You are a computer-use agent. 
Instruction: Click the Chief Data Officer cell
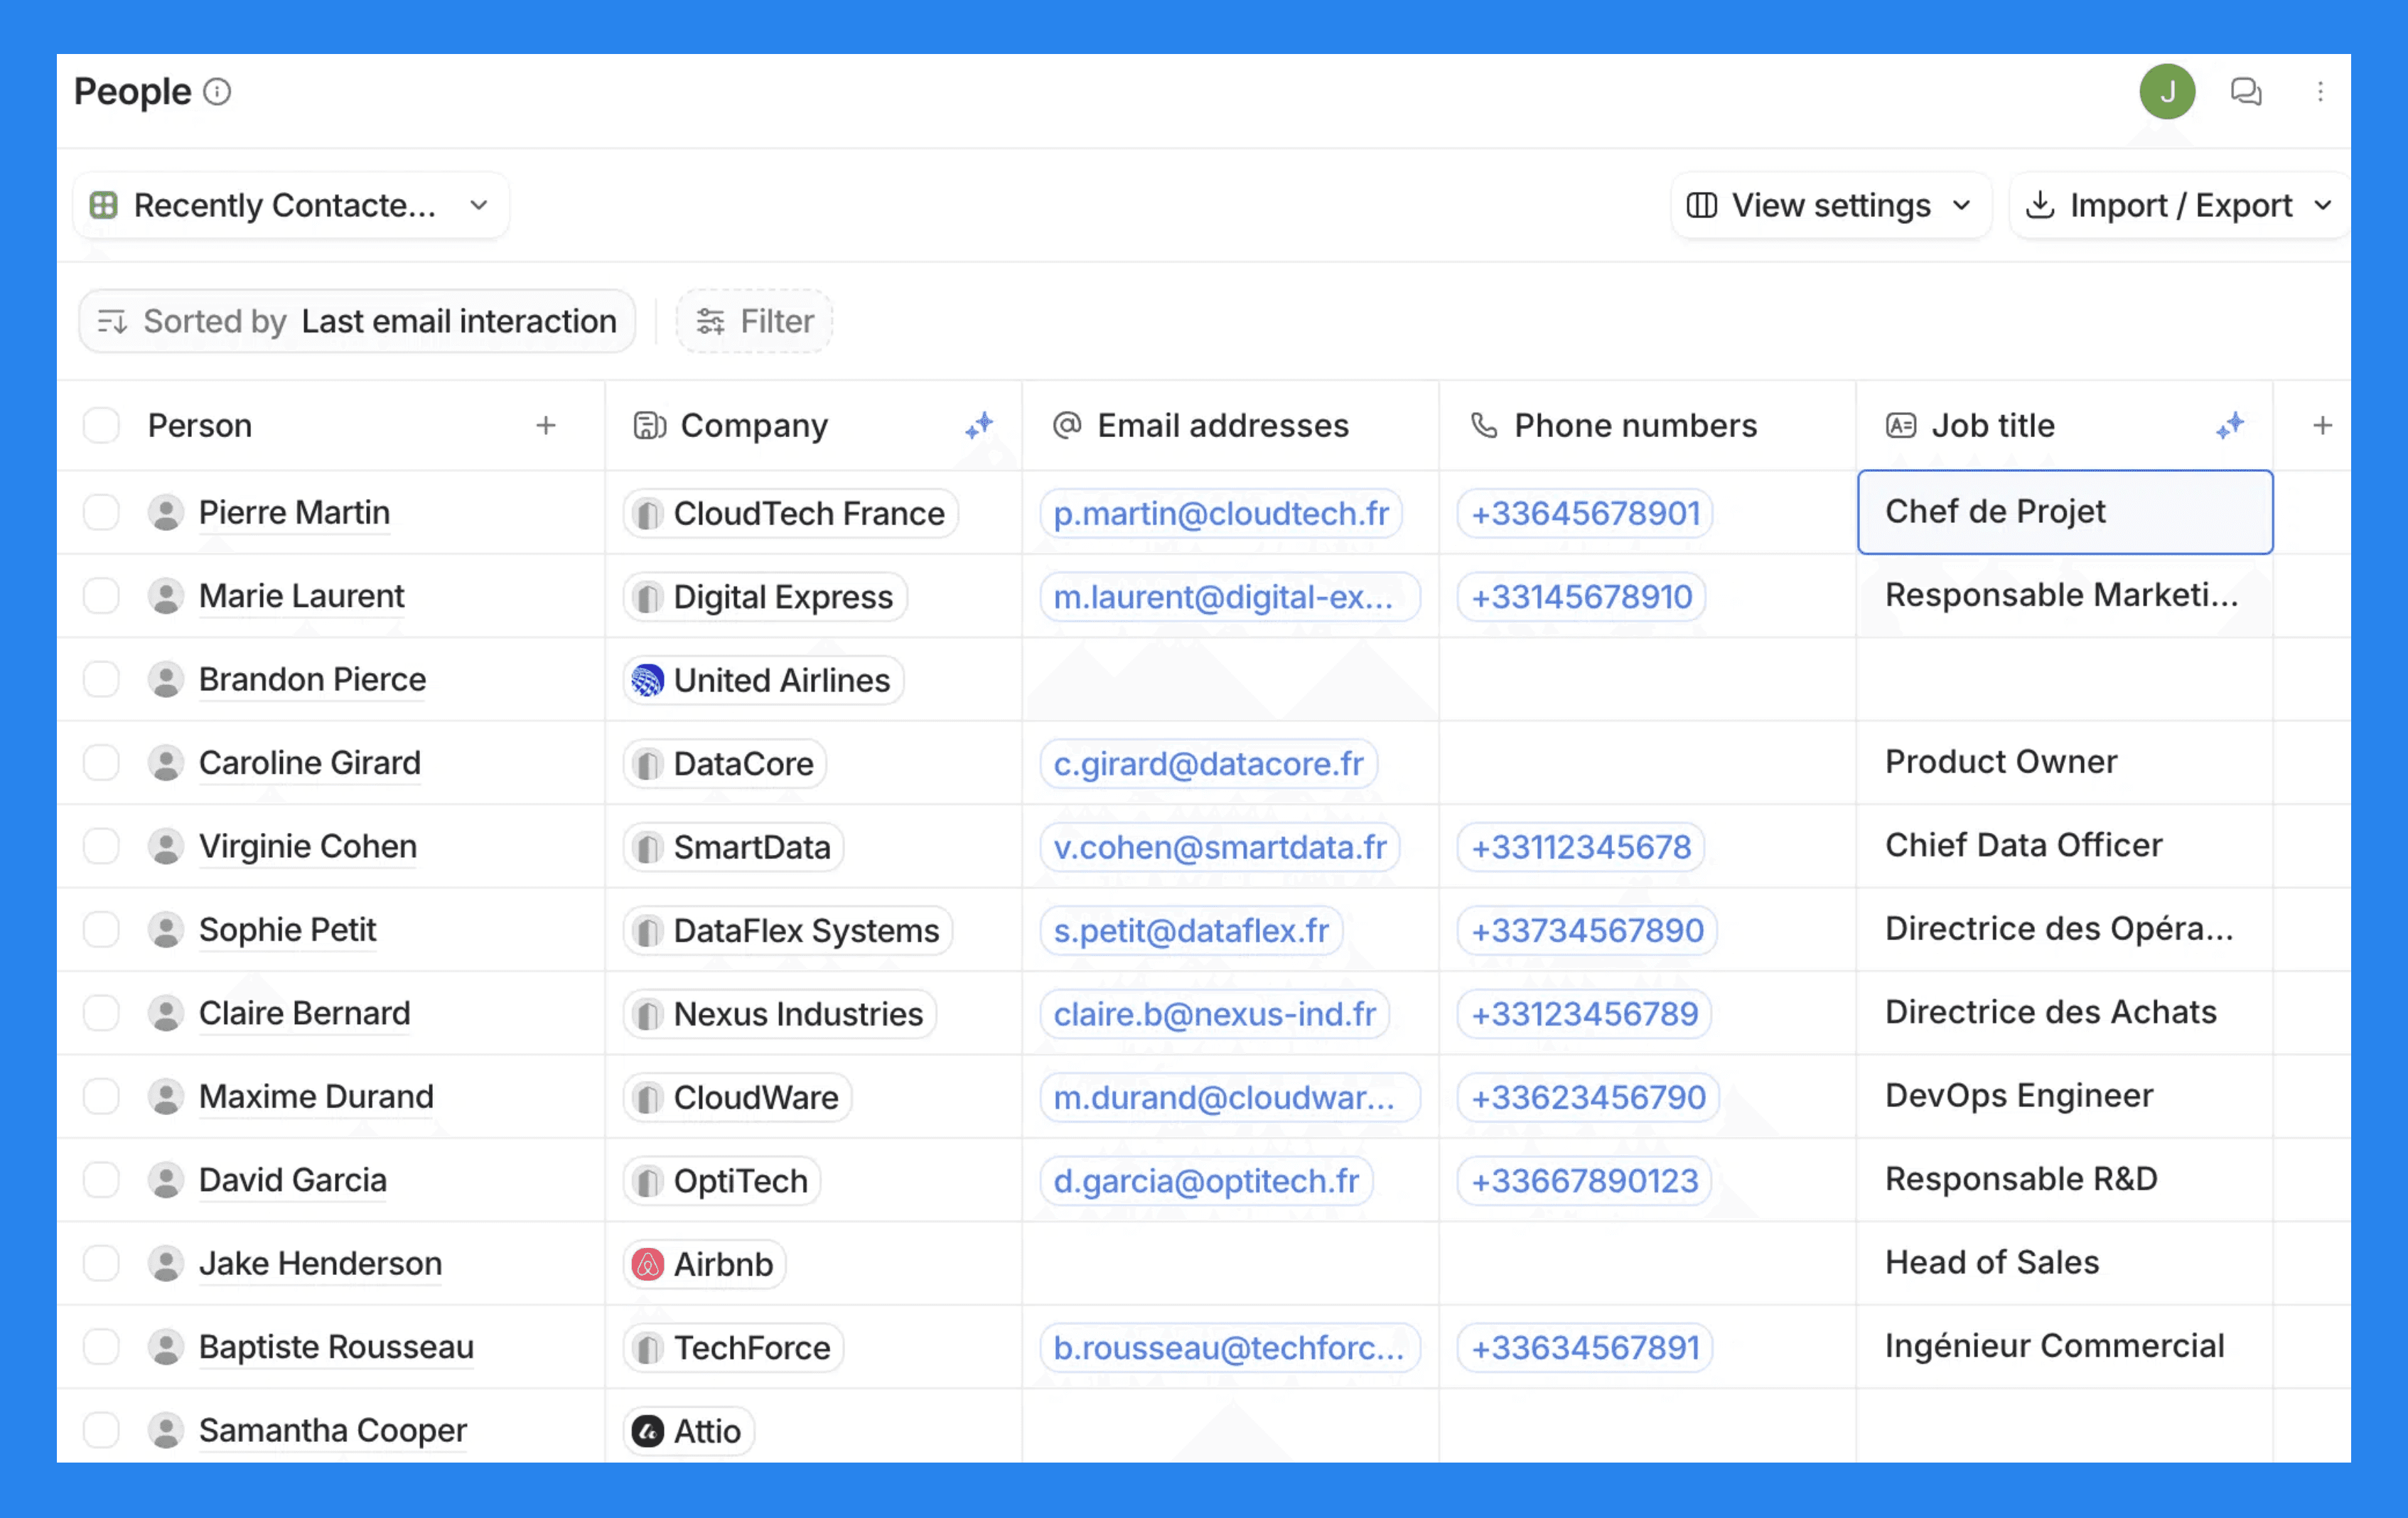(2064, 847)
